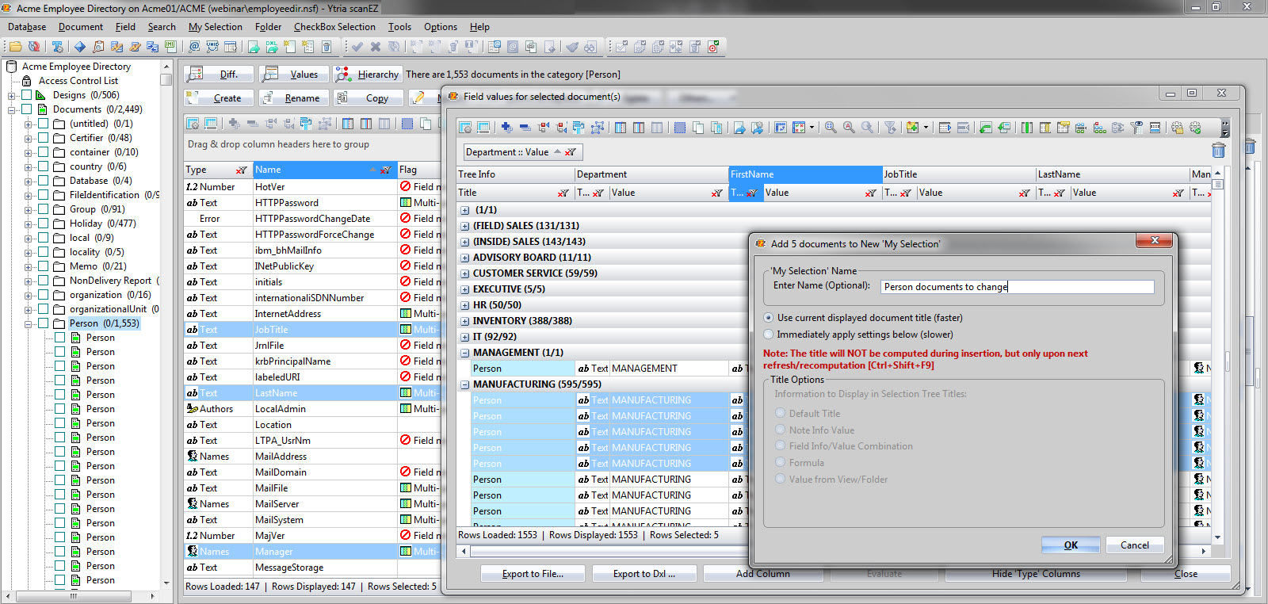
Task: Select 'Use current displayed document title' radio
Action: pos(768,318)
